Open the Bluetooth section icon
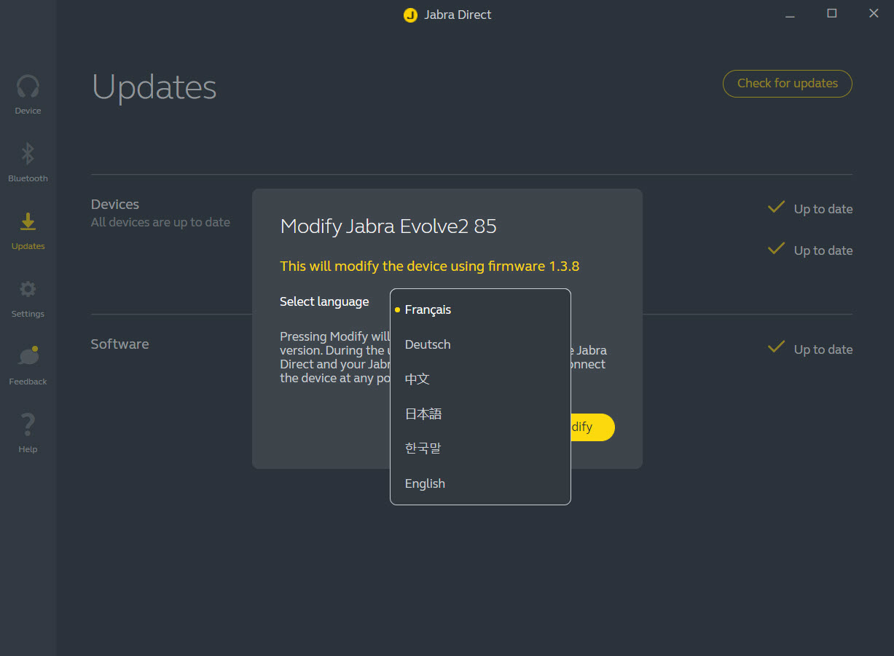Viewport: 894px width, 656px height. pyautogui.click(x=28, y=154)
